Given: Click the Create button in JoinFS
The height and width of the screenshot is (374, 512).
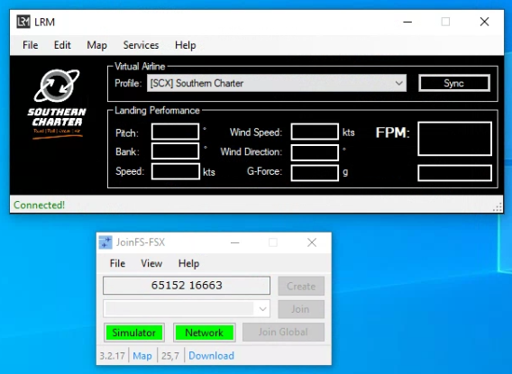Looking at the screenshot, I should click(301, 286).
